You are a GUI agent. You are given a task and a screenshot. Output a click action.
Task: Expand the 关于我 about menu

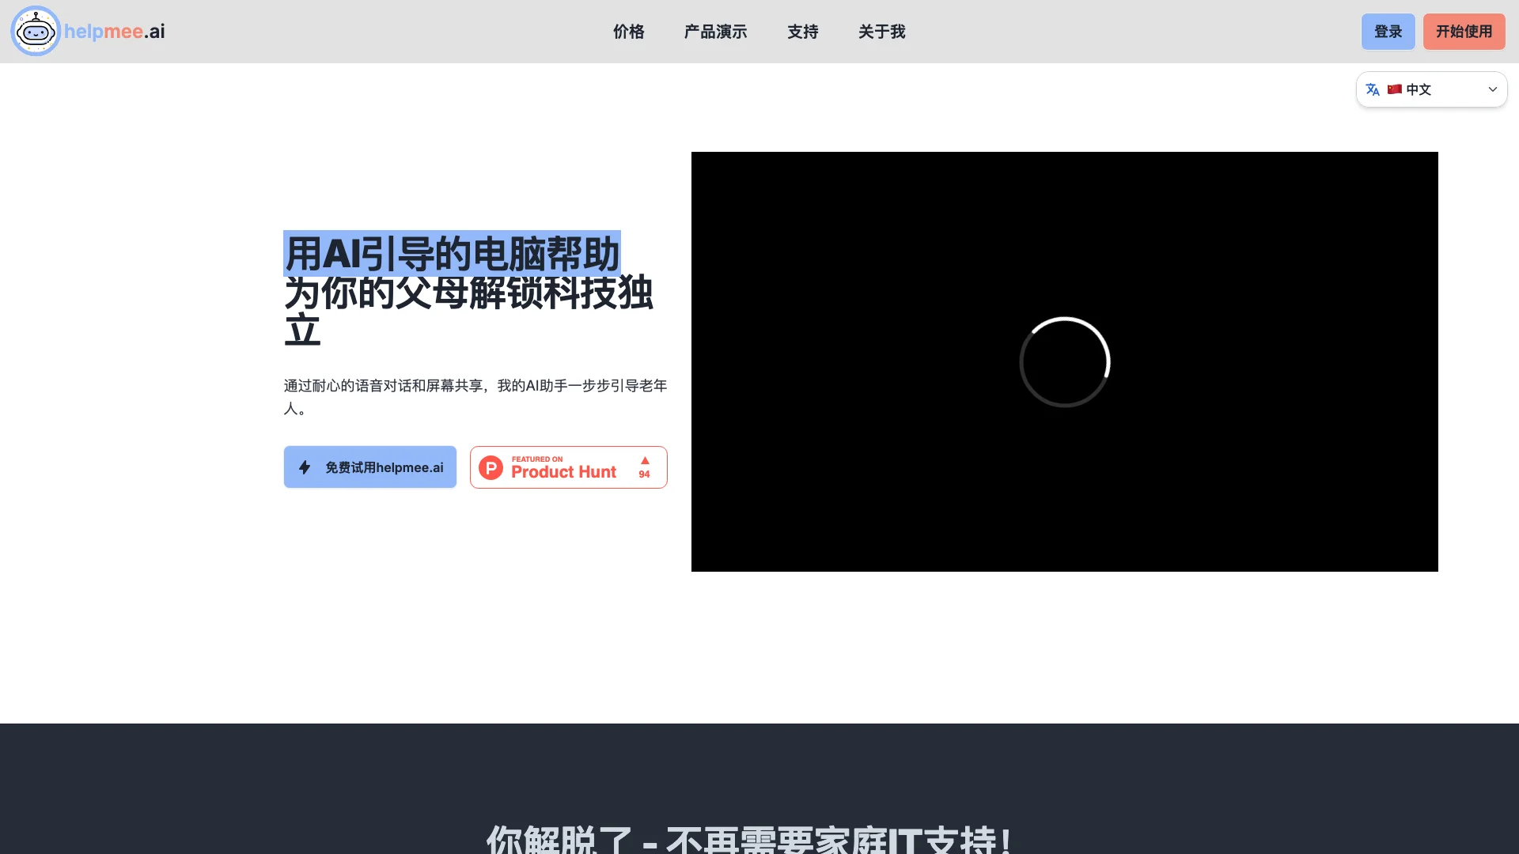click(881, 32)
